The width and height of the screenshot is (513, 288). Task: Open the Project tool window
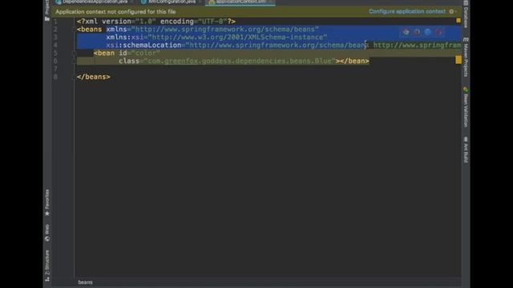(47, 10)
